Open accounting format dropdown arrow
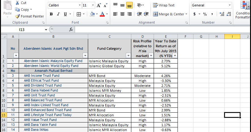 200,14
